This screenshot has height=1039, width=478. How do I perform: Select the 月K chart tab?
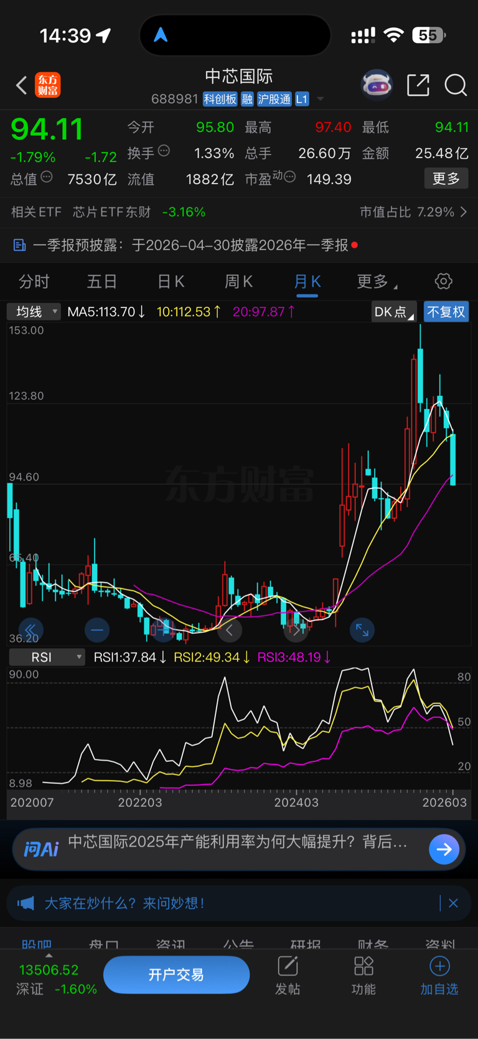(x=307, y=281)
